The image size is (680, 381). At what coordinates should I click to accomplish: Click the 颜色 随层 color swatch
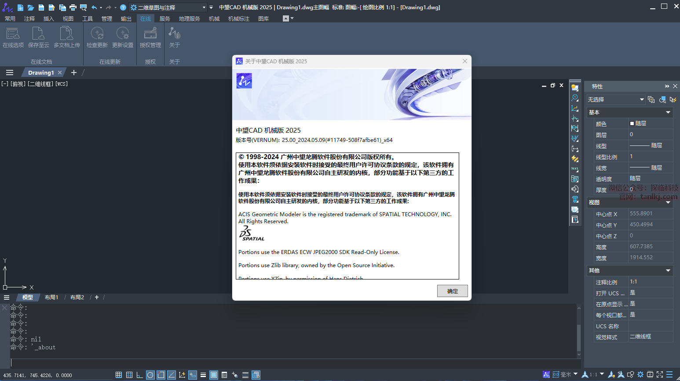click(x=632, y=123)
